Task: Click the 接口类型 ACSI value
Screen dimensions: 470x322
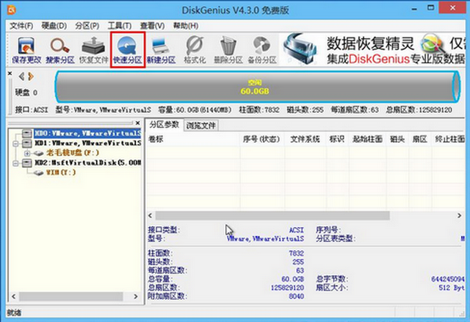Action: (x=296, y=230)
